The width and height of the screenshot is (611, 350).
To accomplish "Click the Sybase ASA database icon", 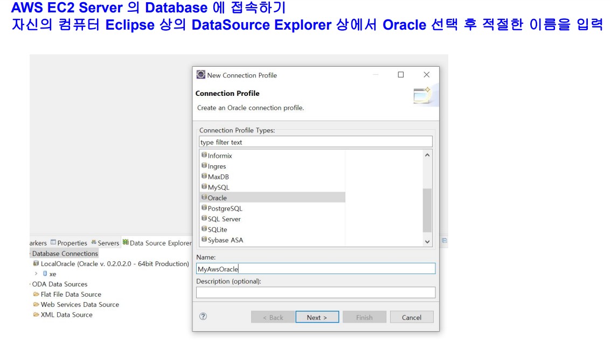I will click(x=204, y=239).
